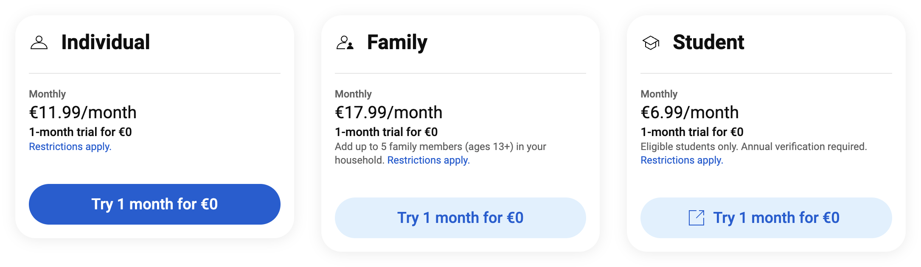Open Restrictions apply link under Student
Viewport: 921px width, 267px height.
tap(682, 160)
